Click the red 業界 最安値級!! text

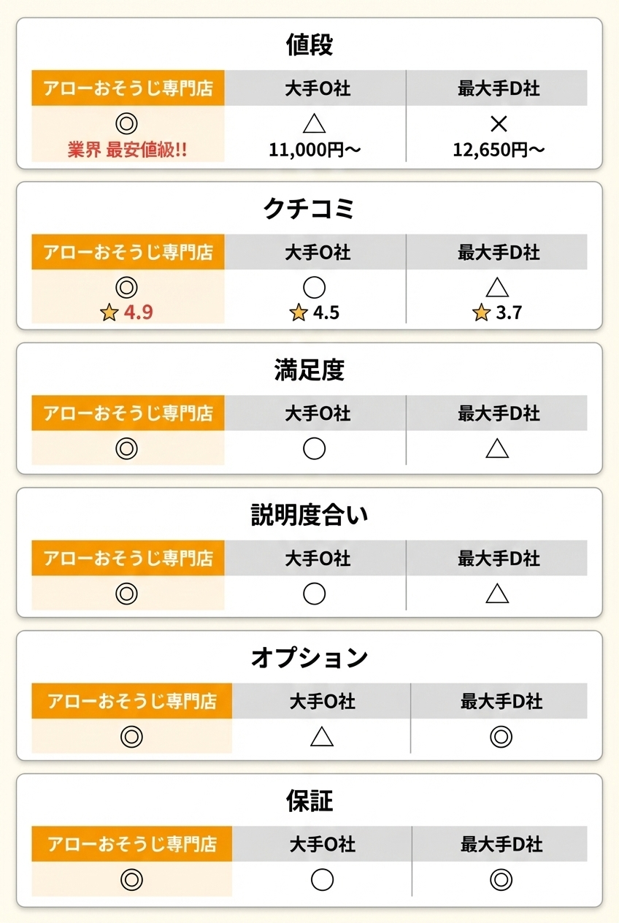point(128,150)
